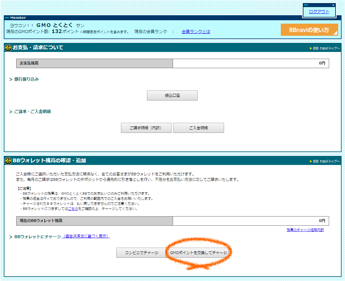Click the 銀行振り込み section heading
345x281 pixels.
[26, 79]
